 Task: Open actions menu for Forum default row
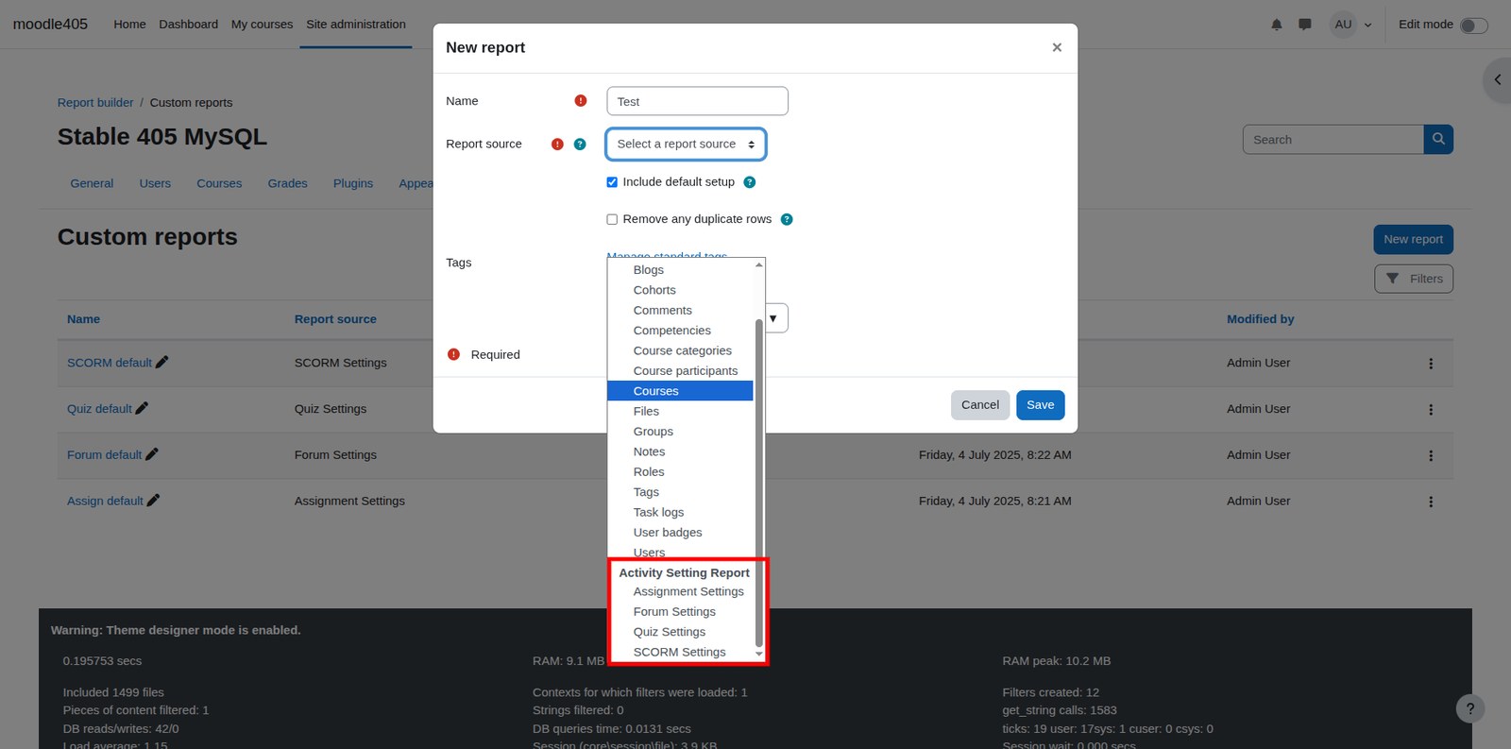coord(1431,455)
